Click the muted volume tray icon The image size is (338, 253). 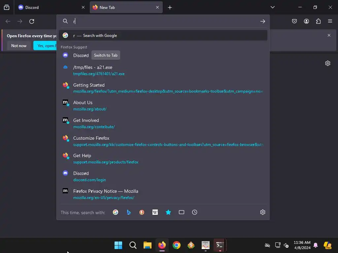(286, 245)
